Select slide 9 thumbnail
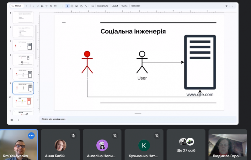The width and height of the screenshot is (251, 160). [23, 88]
